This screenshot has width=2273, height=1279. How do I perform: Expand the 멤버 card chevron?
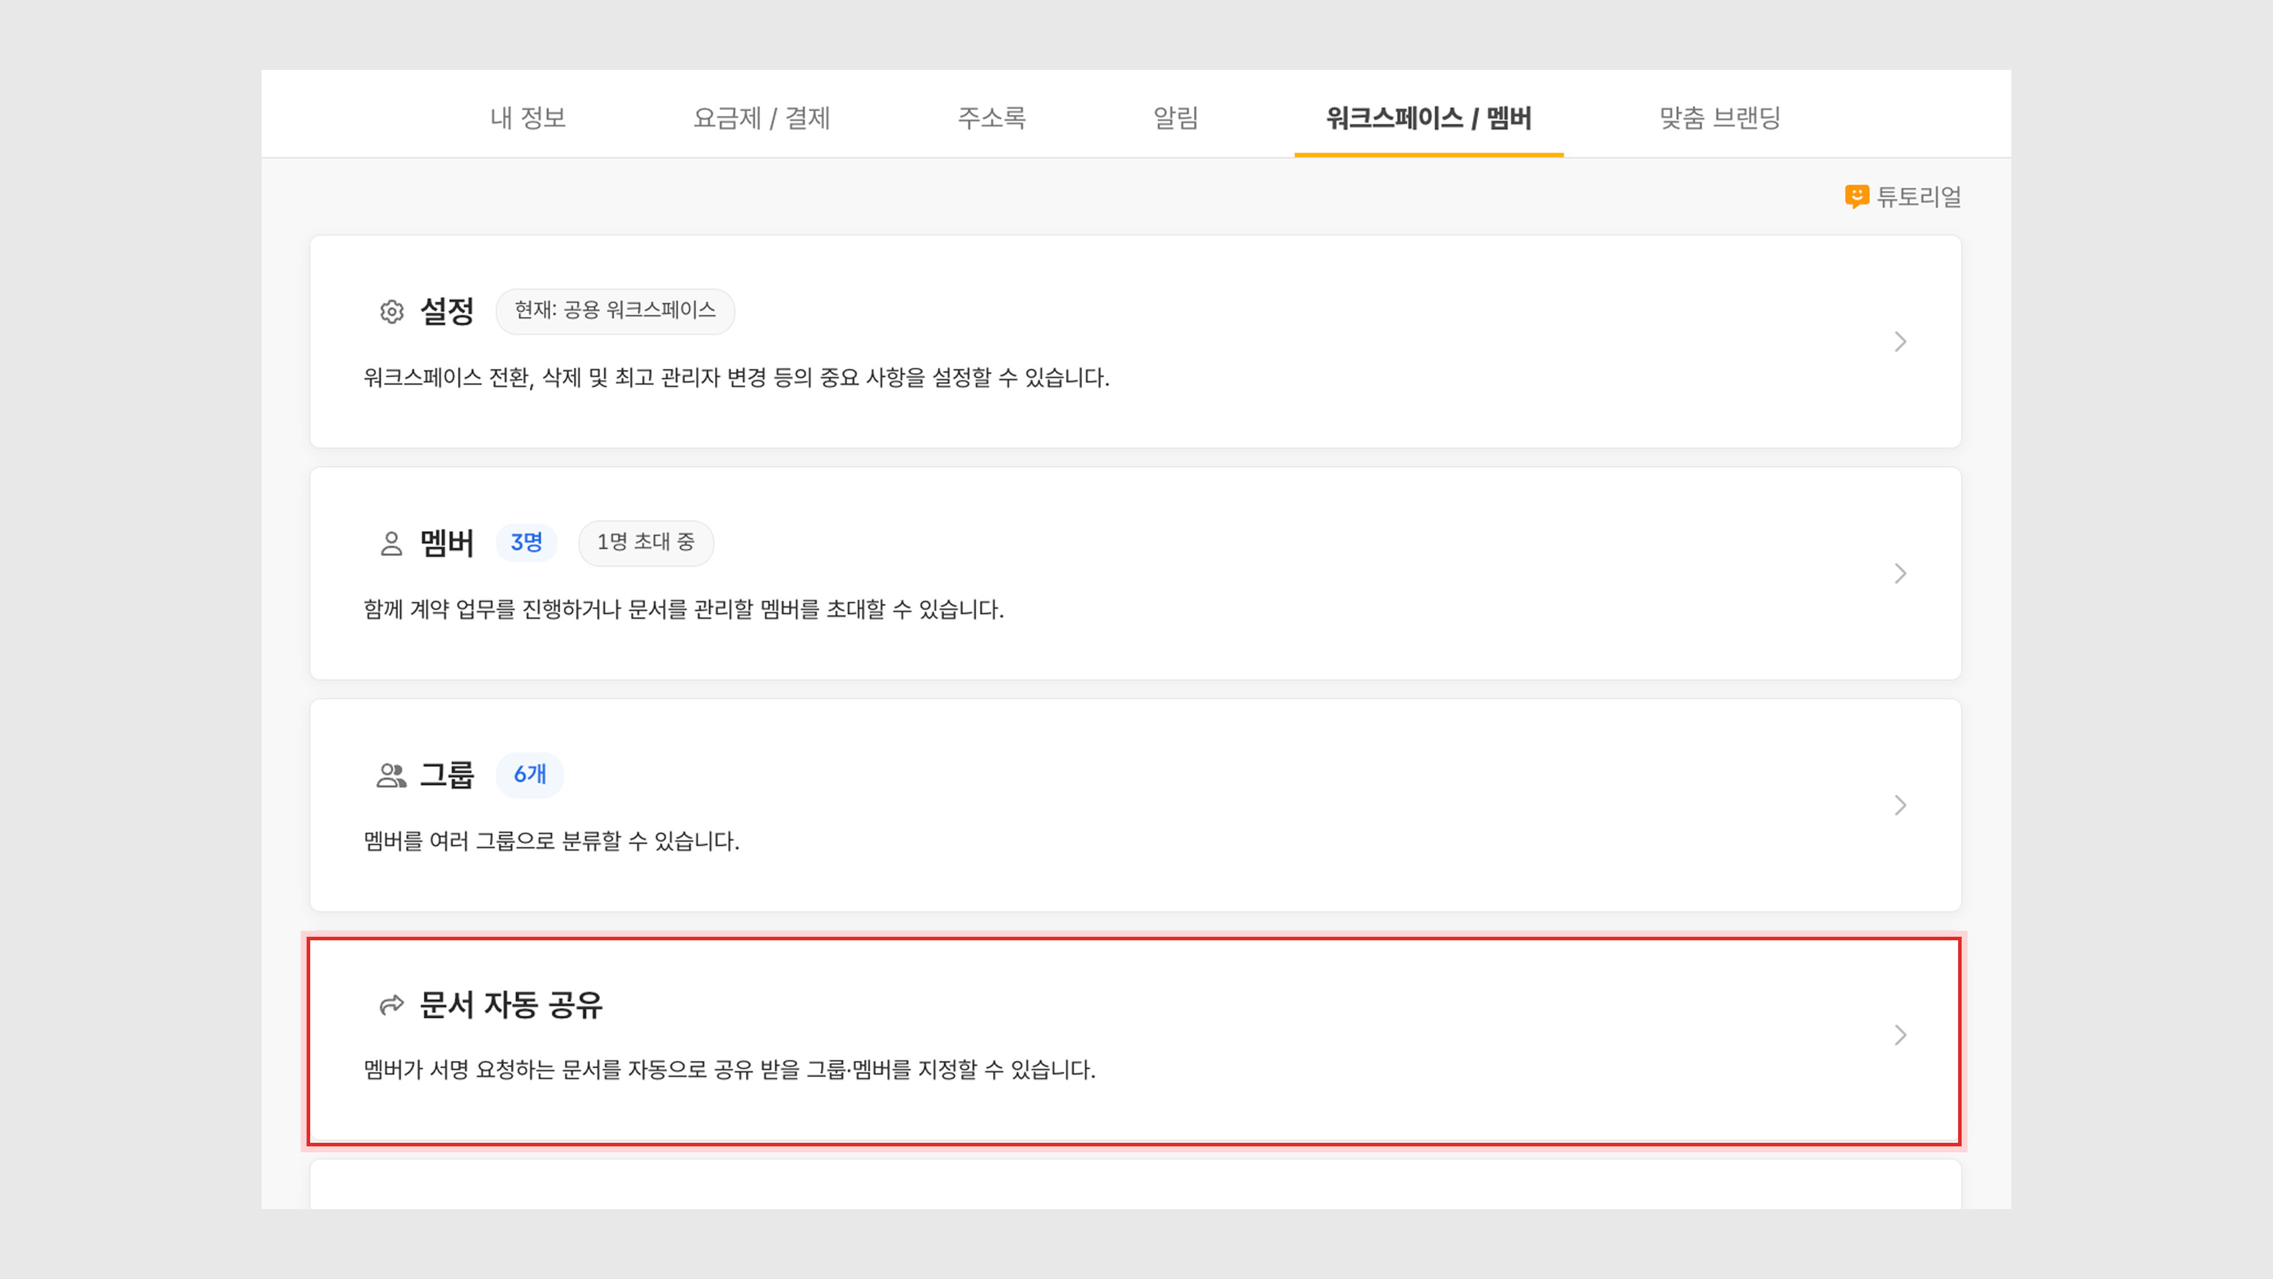[x=1899, y=574]
